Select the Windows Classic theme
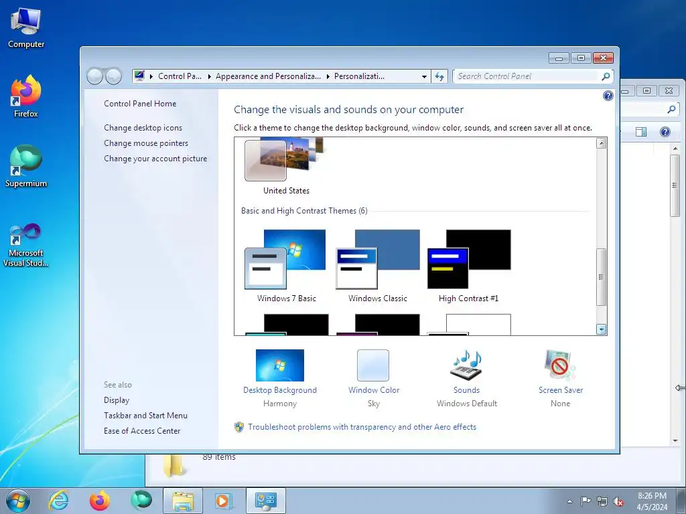The width and height of the screenshot is (686, 514). [377, 266]
